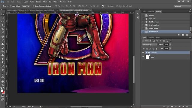Screen dimensions: 192x108
Task: Open the Paragraph panel icon
Action: click(x=138, y=17)
